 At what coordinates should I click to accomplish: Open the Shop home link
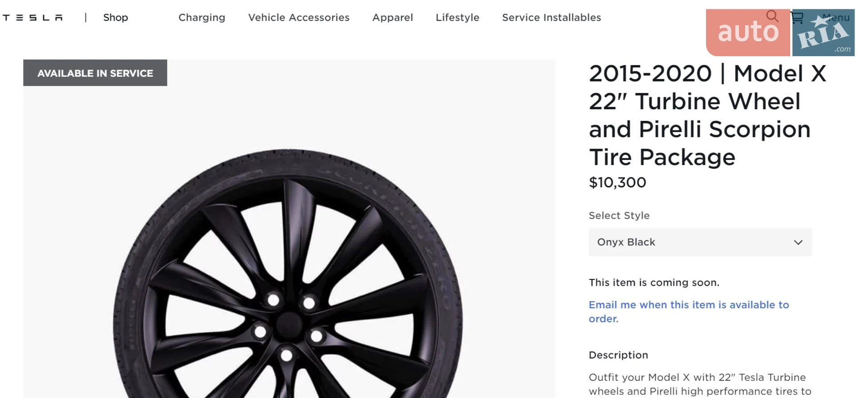coord(116,18)
